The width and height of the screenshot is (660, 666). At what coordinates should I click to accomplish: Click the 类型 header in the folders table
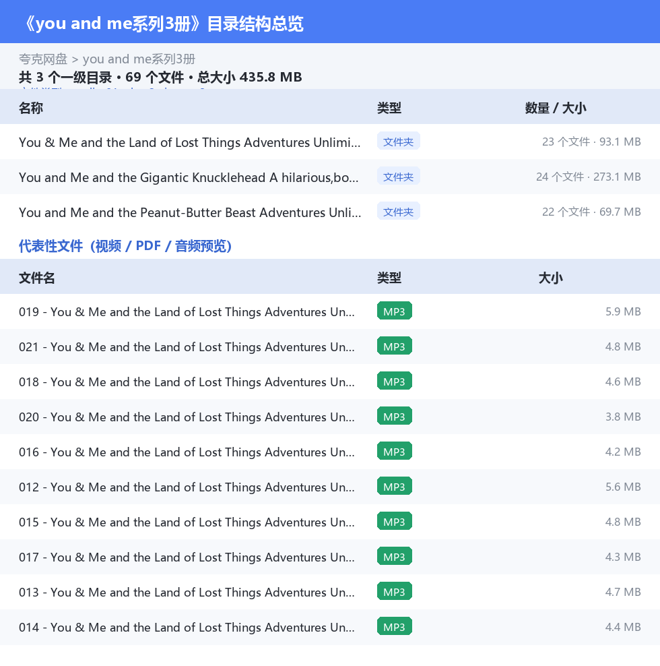point(389,108)
